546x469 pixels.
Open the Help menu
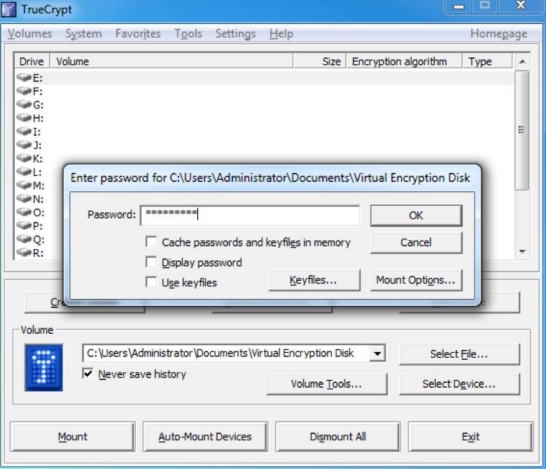[x=281, y=34]
